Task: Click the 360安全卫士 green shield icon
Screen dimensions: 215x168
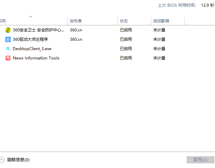Action: (8, 30)
